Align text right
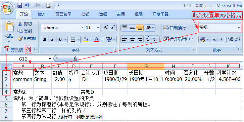Screen dimensions: 244x122 (x=140, y=39)
